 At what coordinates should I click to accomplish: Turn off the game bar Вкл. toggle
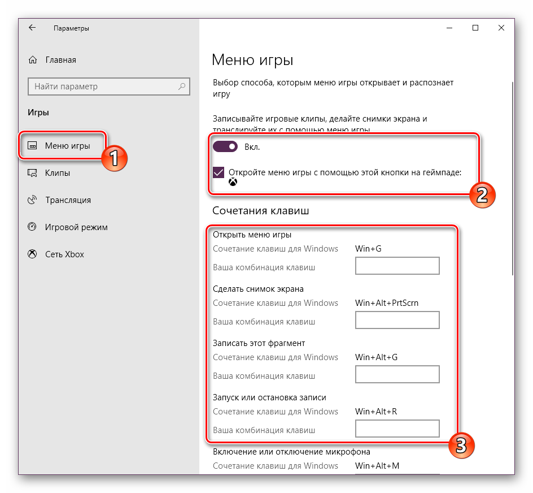pyautogui.click(x=225, y=147)
